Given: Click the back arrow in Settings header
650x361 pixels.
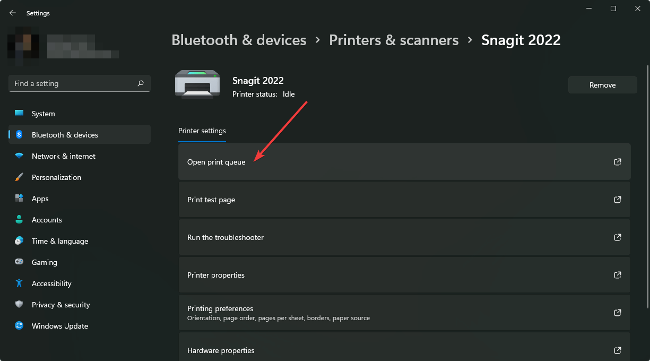Looking at the screenshot, I should click(x=13, y=13).
